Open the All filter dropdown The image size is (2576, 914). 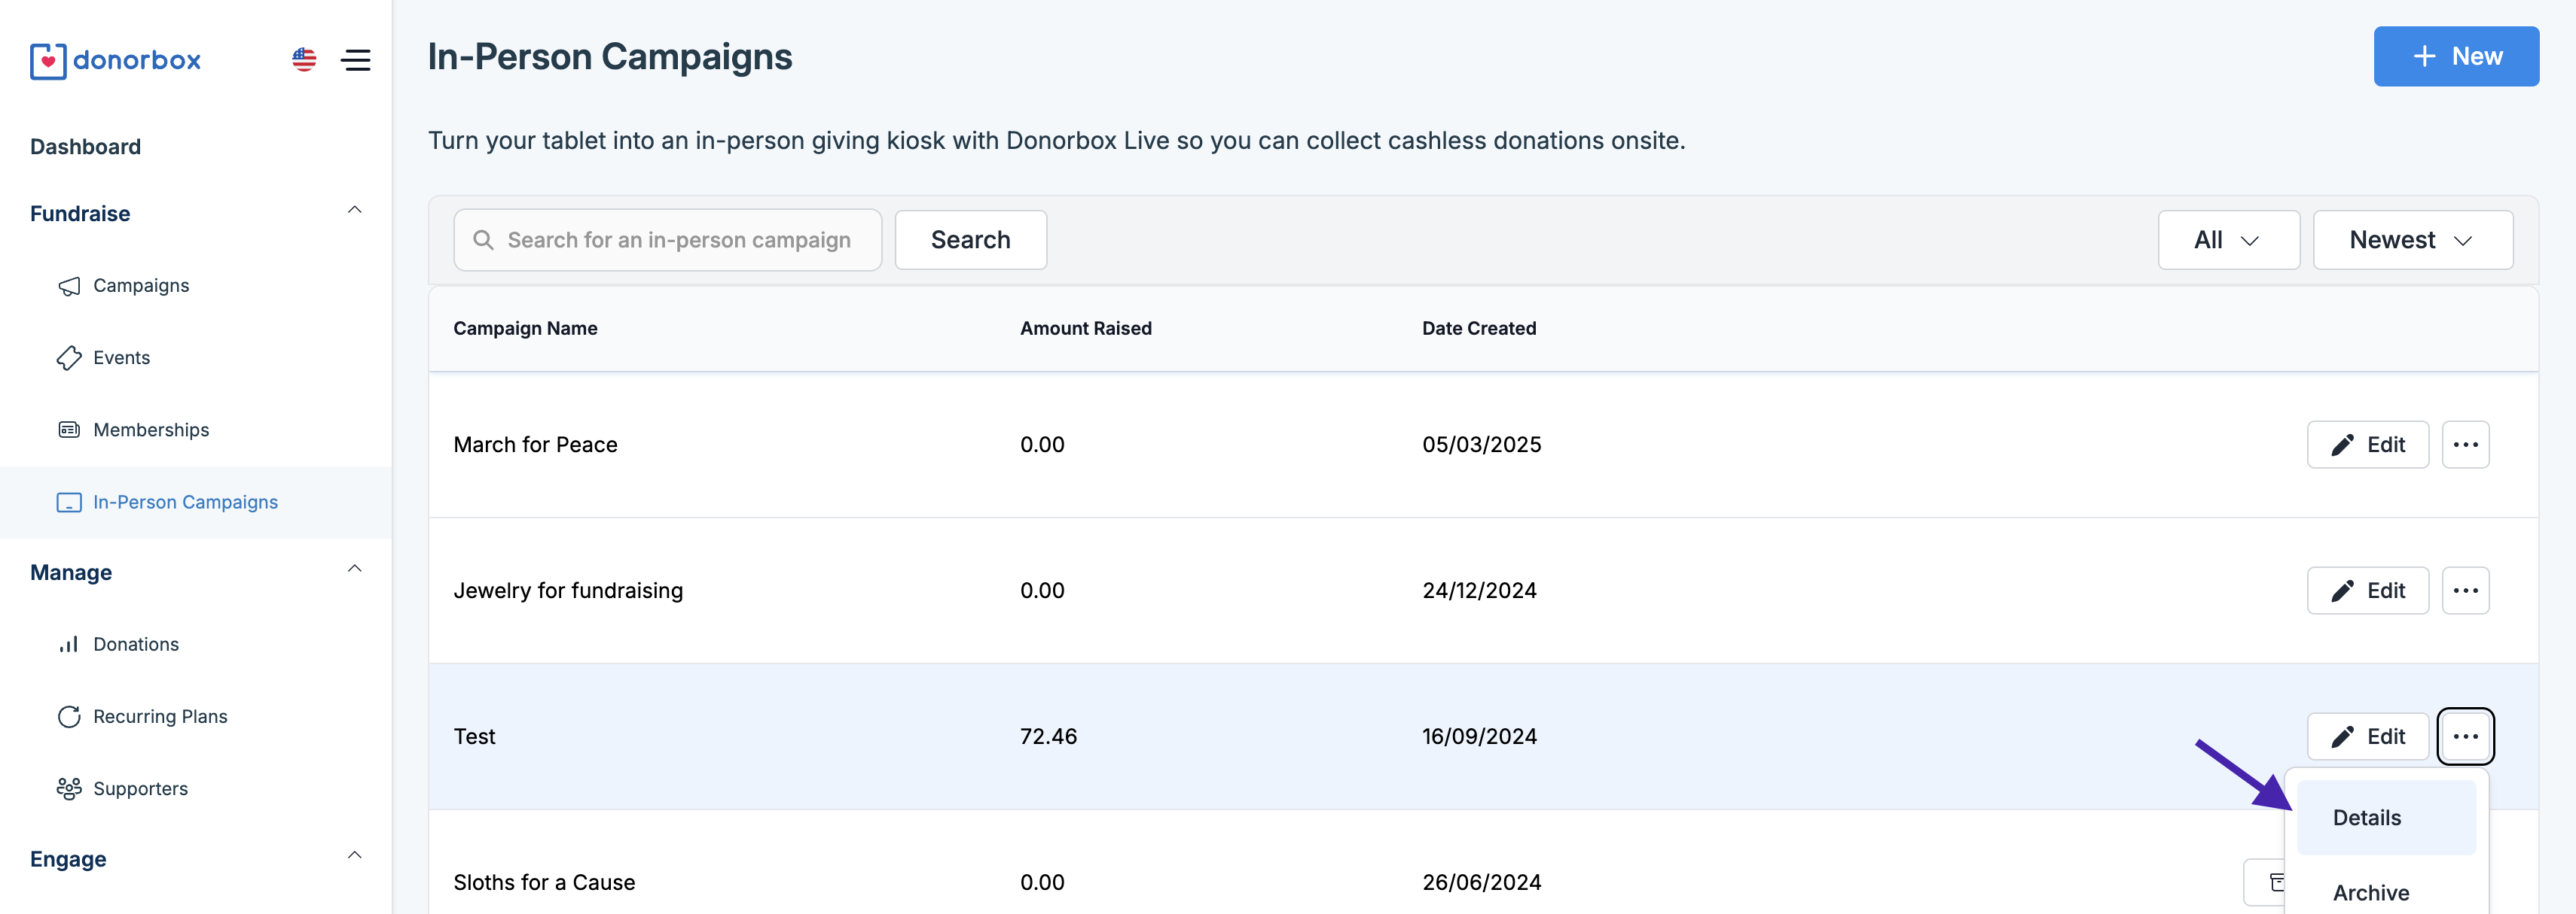pos(2227,240)
